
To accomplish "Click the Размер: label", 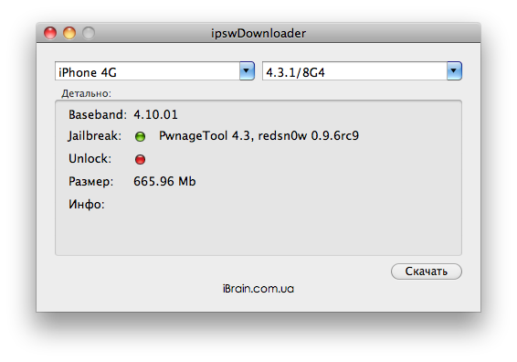I will (91, 182).
